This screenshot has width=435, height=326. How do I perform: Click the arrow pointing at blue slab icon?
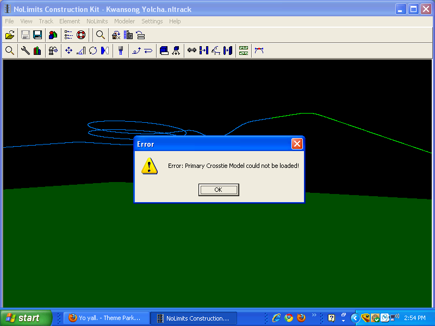click(x=228, y=51)
